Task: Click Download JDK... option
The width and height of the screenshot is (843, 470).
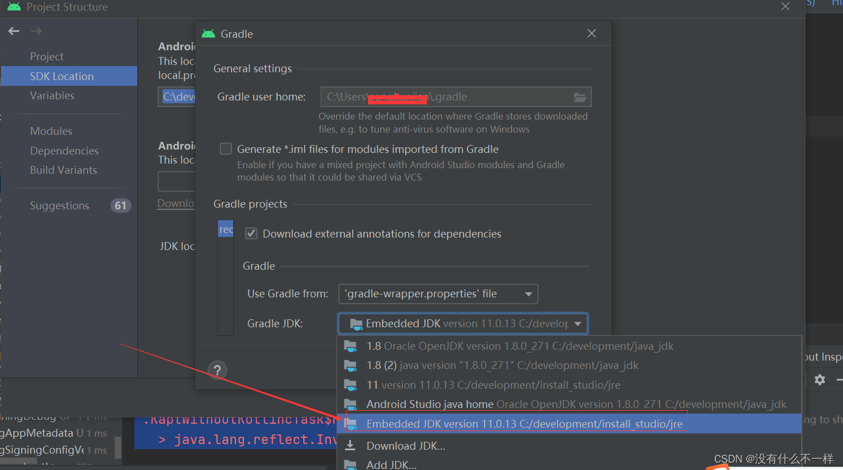Action: (569, 446)
